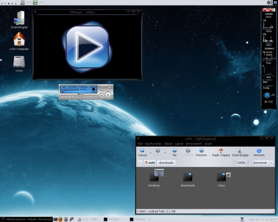Zoom out with left magnifier icon

pos(235,163)
